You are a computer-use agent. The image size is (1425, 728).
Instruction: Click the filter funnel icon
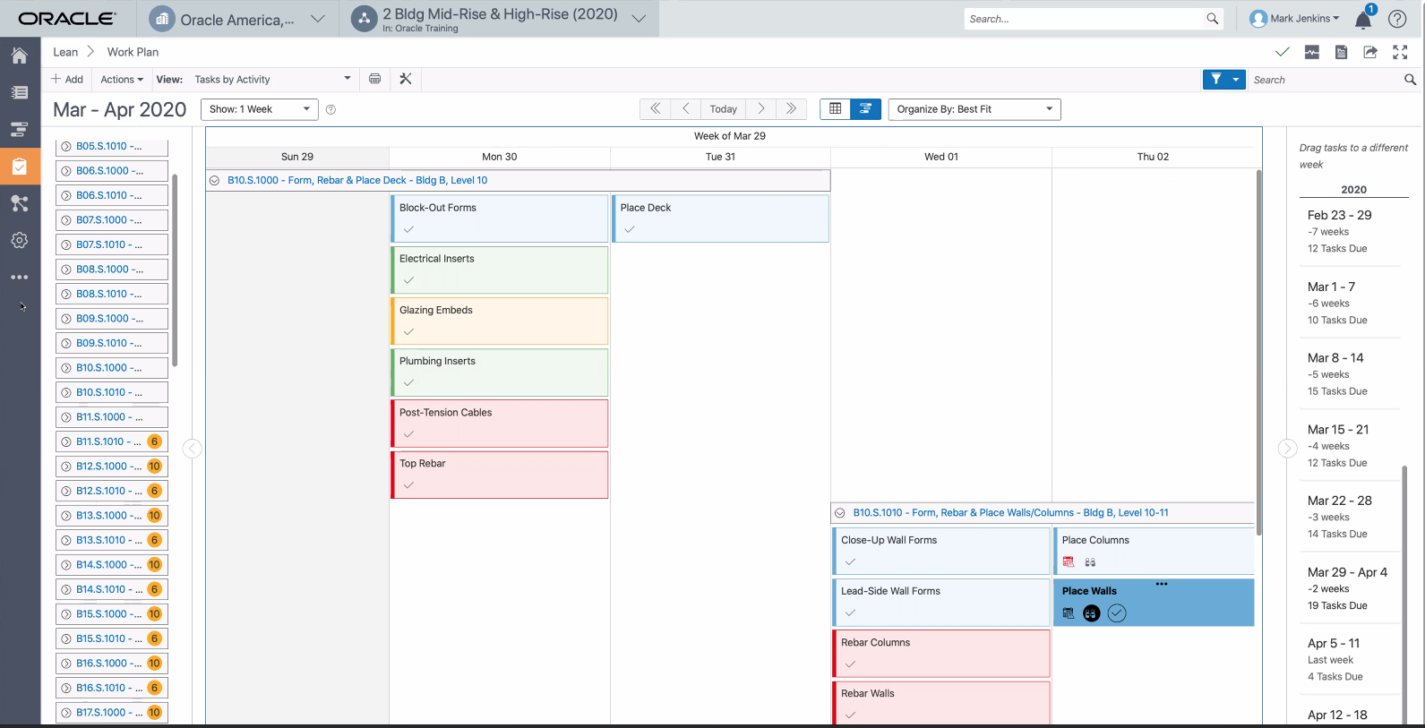point(1215,79)
